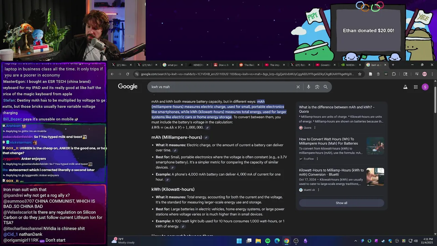Image resolution: width=437 pixels, height=246 pixels.
Task: Switch to the NVIDIA tab
Action: tap(350, 65)
